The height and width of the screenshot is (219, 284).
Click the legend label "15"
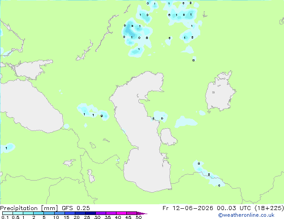66,217
